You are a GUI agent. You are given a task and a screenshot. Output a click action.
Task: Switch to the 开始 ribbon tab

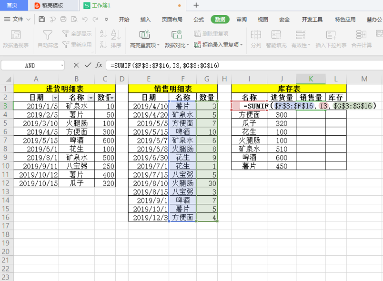[x=124, y=20]
